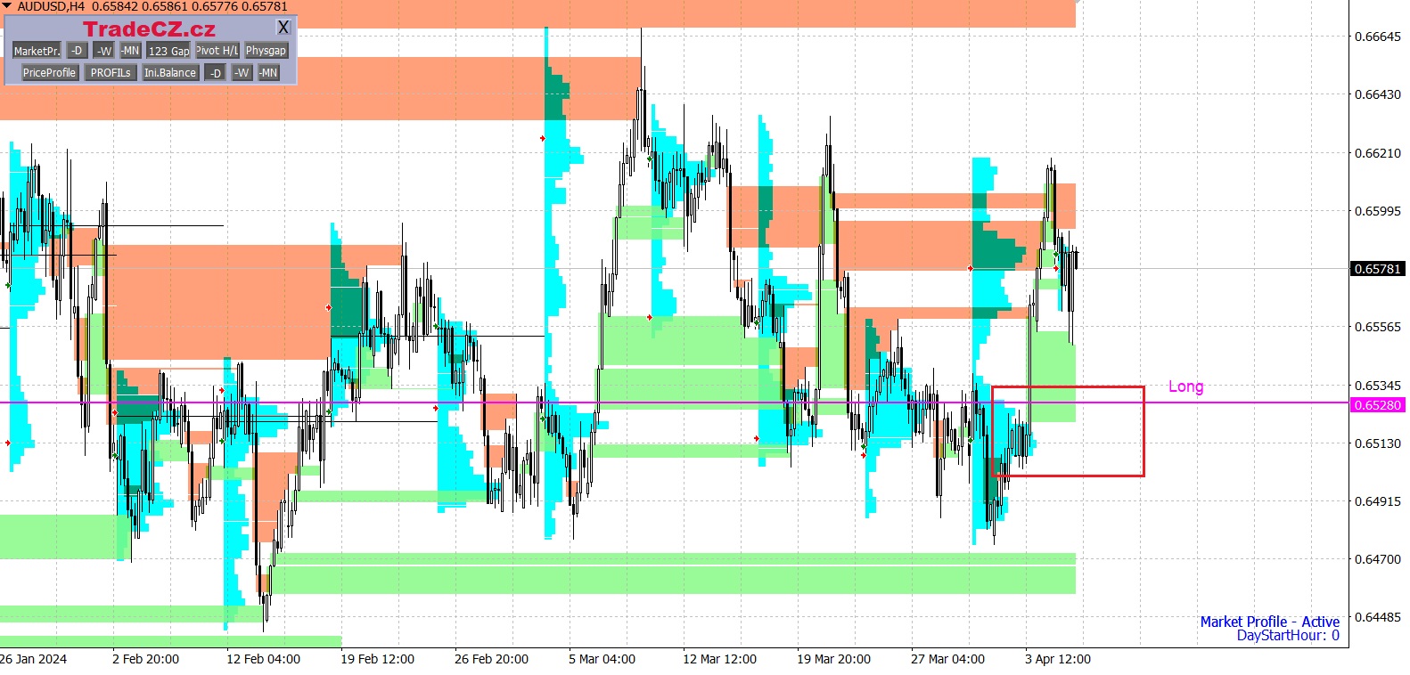Click the 0.65781 current price label
The width and height of the screenshot is (1410, 675).
coord(1377,269)
